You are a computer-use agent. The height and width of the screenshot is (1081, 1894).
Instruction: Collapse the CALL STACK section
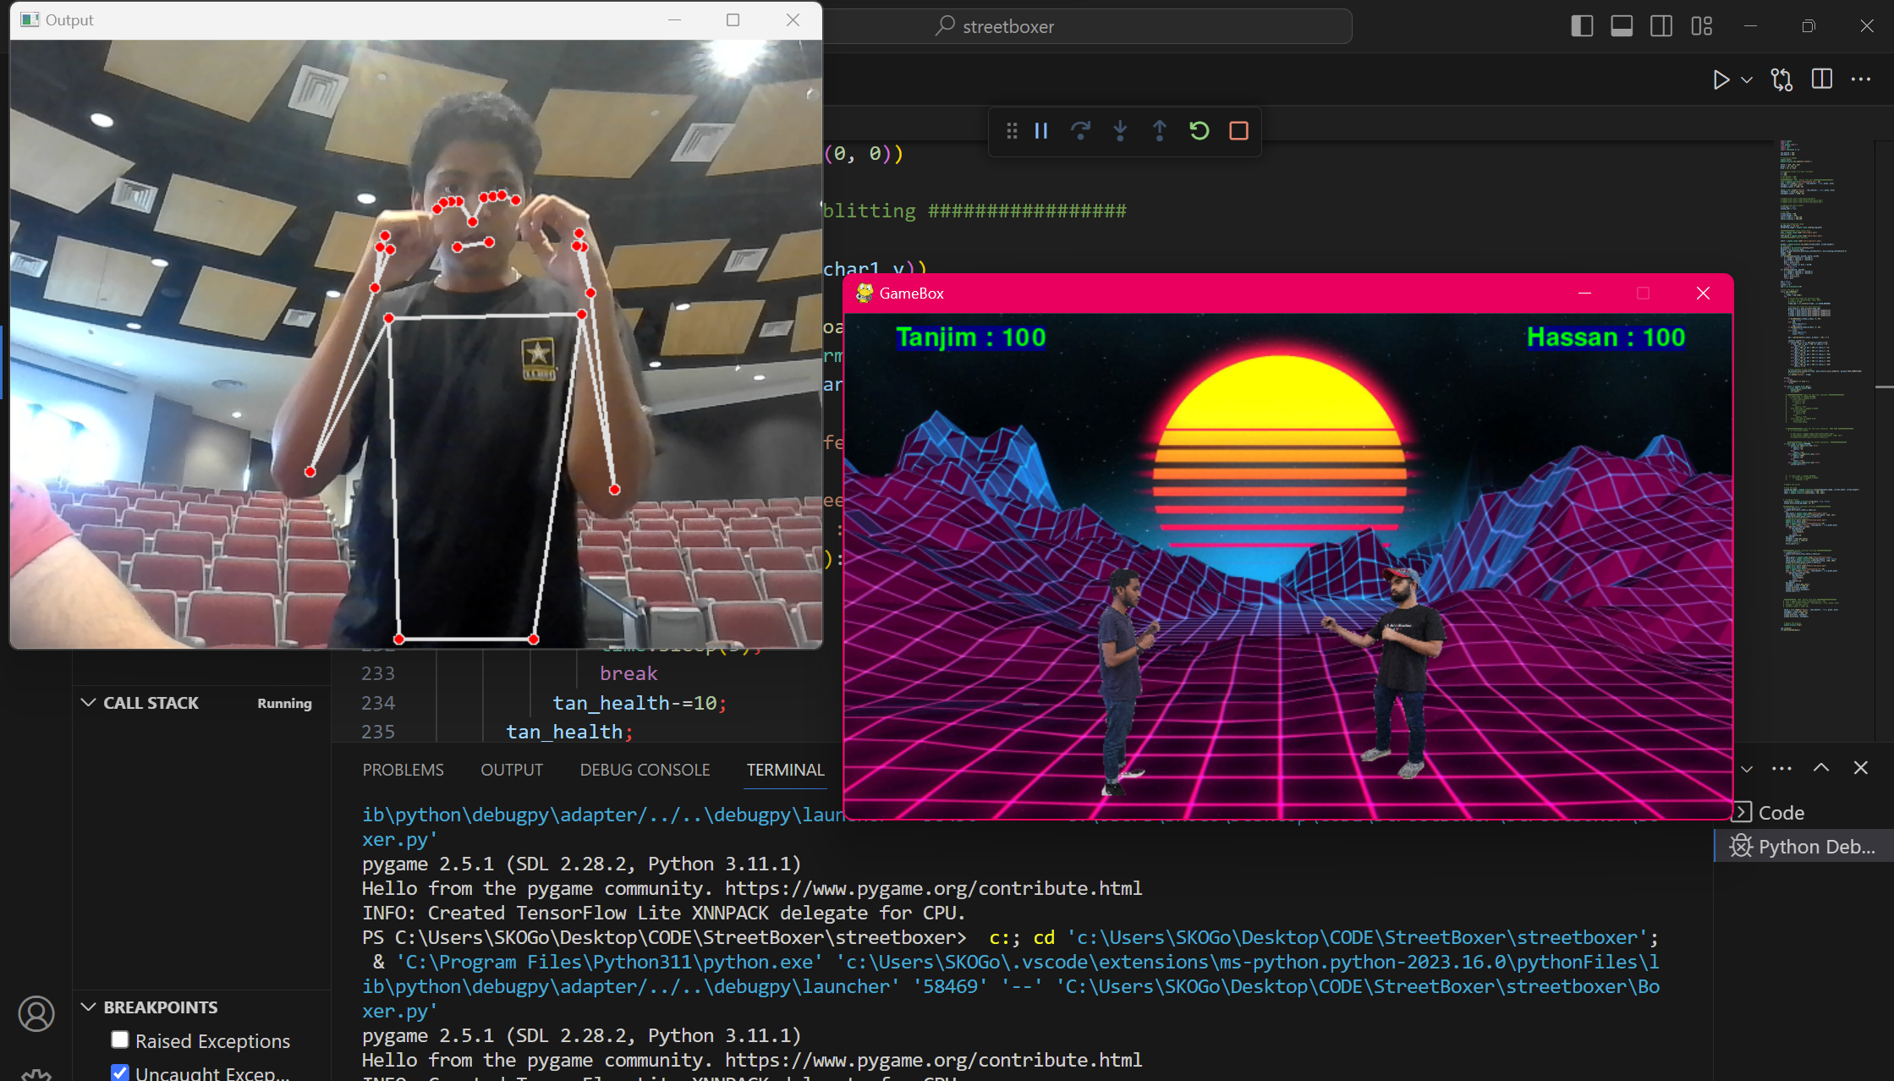89,703
